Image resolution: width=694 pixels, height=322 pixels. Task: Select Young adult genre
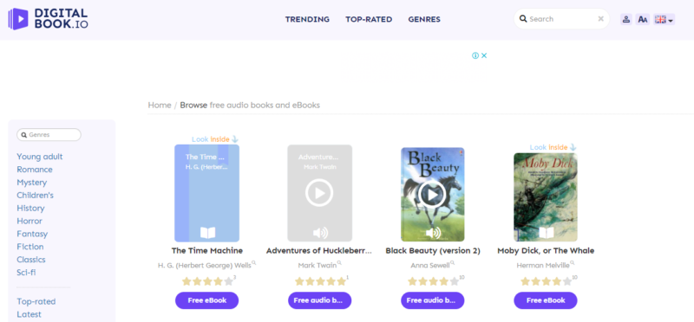point(40,157)
